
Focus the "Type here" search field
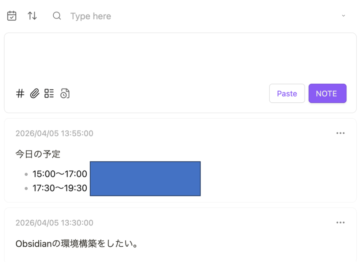[142, 16]
